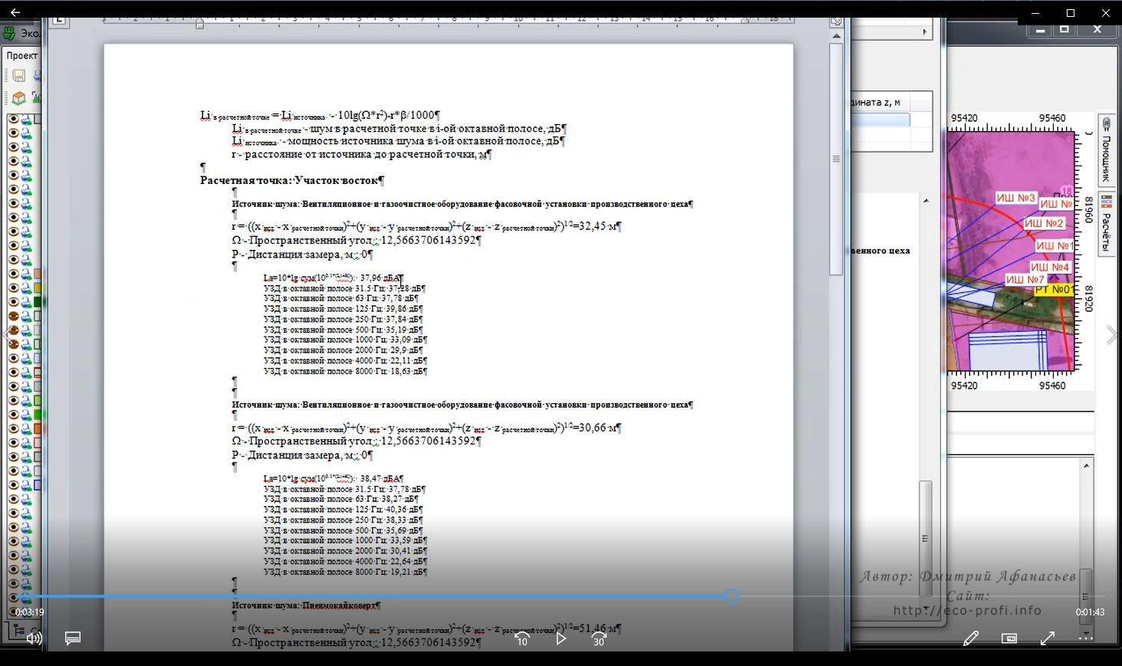The height and width of the screenshot is (666, 1122).
Task: Enter full screen video mode
Action: (1048, 638)
